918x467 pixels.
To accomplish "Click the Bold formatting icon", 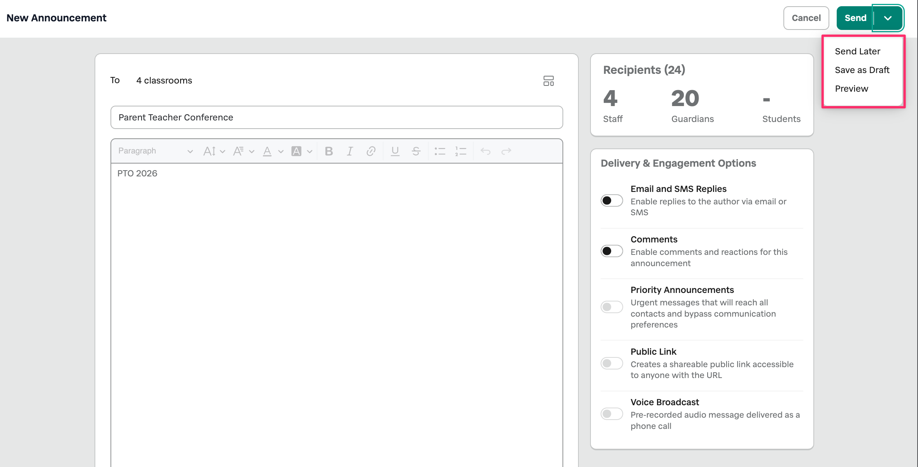I will coord(329,151).
